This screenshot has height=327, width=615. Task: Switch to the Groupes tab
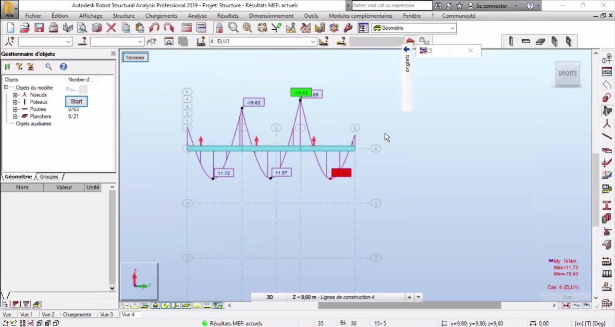tap(49, 177)
